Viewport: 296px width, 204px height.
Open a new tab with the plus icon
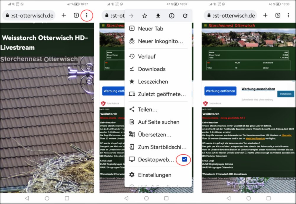pos(63,15)
